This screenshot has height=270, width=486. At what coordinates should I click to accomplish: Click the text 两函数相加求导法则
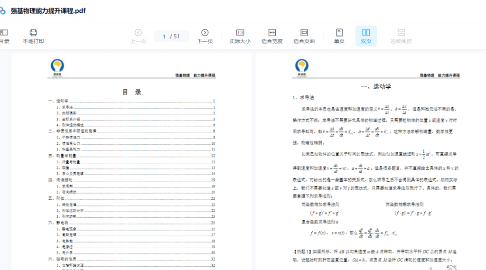pyautogui.click(x=320, y=205)
